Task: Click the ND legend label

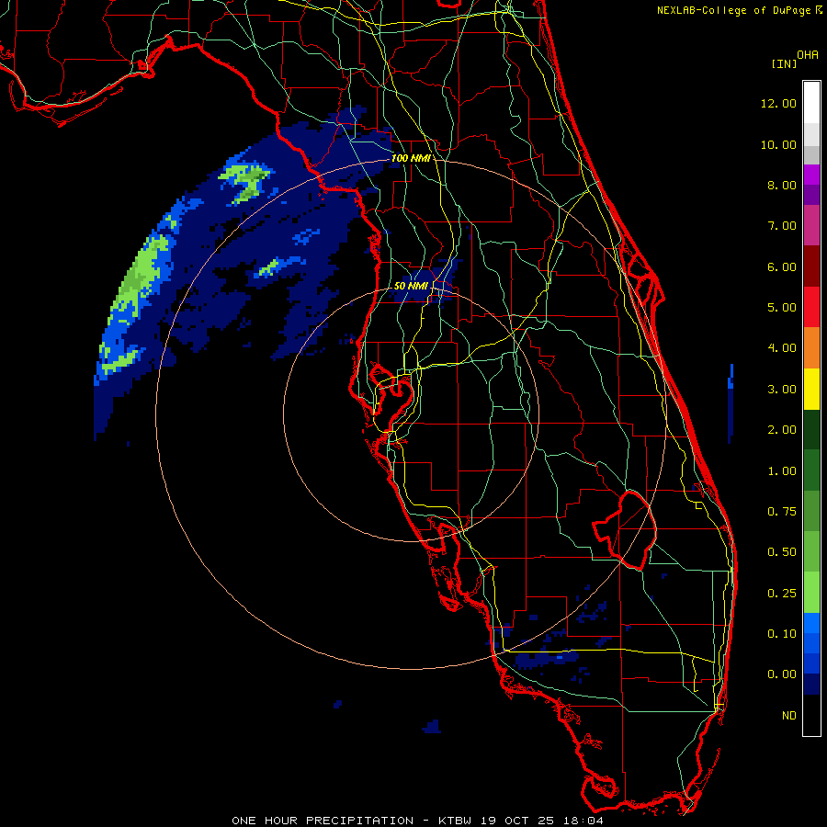Action: click(789, 716)
